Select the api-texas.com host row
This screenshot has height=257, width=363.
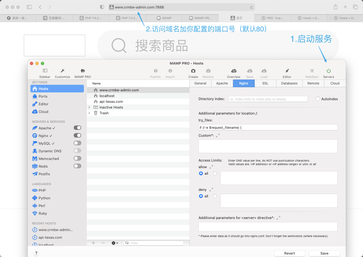[138, 101]
